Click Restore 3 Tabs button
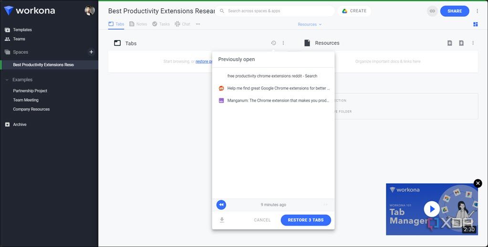The height and width of the screenshot is (247, 488). click(x=306, y=220)
